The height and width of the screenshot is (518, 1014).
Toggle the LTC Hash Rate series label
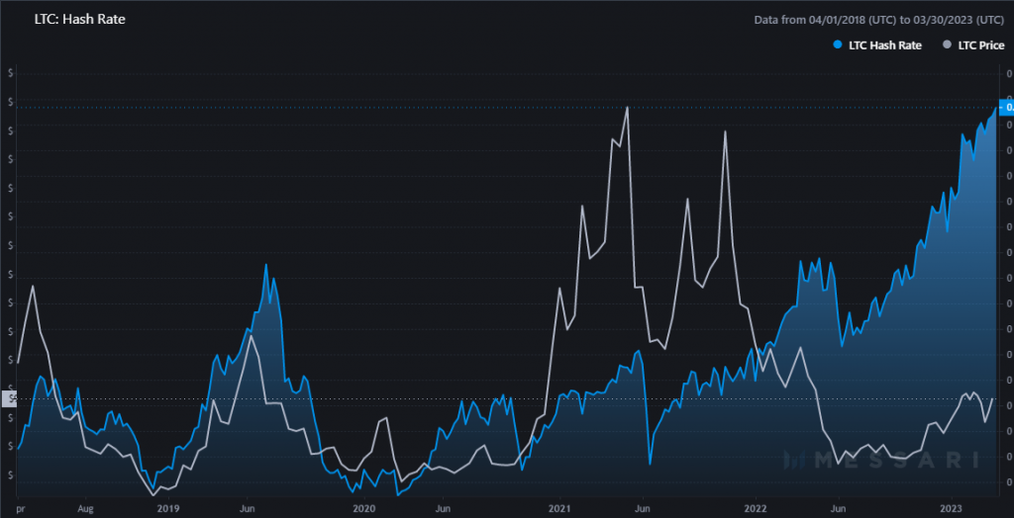(884, 45)
